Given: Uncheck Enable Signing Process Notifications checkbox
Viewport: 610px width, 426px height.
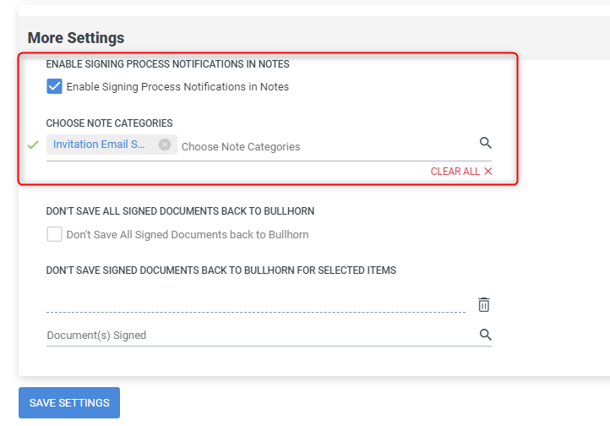Looking at the screenshot, I should tap(55, 86).
